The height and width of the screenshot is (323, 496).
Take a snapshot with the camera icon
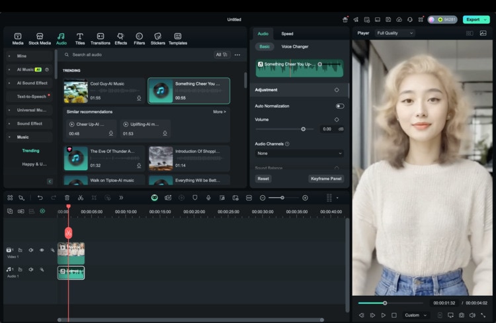[461, 315]
